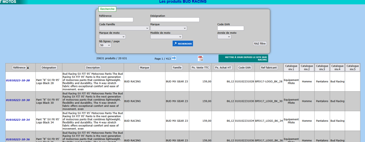The height and width of the screenshot is (142, 365).
Task: Update products from the BUD RACING site
Action: [243, 58]
